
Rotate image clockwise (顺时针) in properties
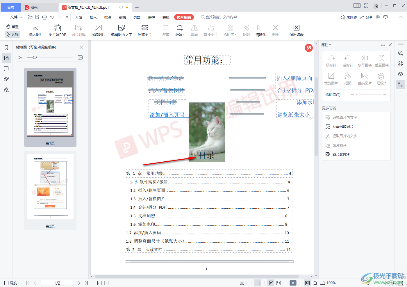(x=331, y=61)
